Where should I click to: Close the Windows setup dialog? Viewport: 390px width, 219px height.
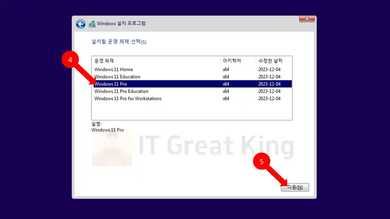click(307, 19)
